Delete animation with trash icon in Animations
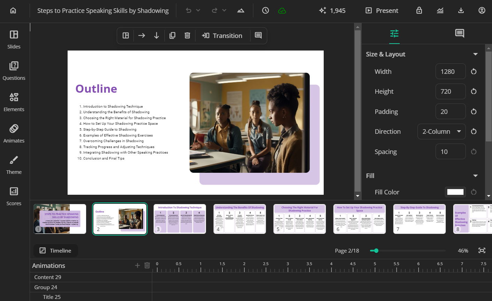 [147, 265]
